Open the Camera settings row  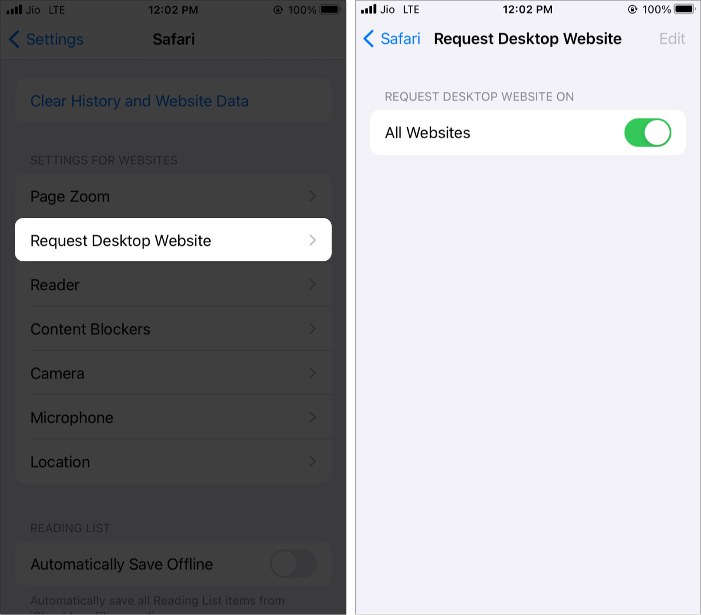point(174,373)
